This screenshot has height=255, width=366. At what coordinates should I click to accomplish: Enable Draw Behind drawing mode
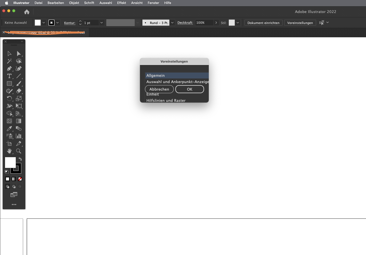pyautogui.click(x=14, y=186)
